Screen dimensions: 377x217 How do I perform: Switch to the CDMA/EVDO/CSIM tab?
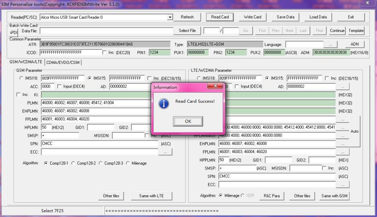click(x=63, y=62)
